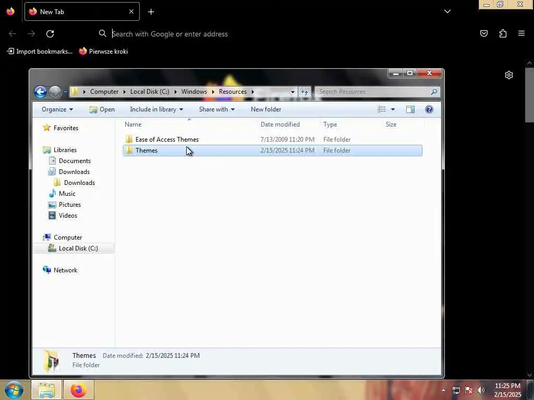Click the Firefox page vertical scrollbar

(529, 95)
